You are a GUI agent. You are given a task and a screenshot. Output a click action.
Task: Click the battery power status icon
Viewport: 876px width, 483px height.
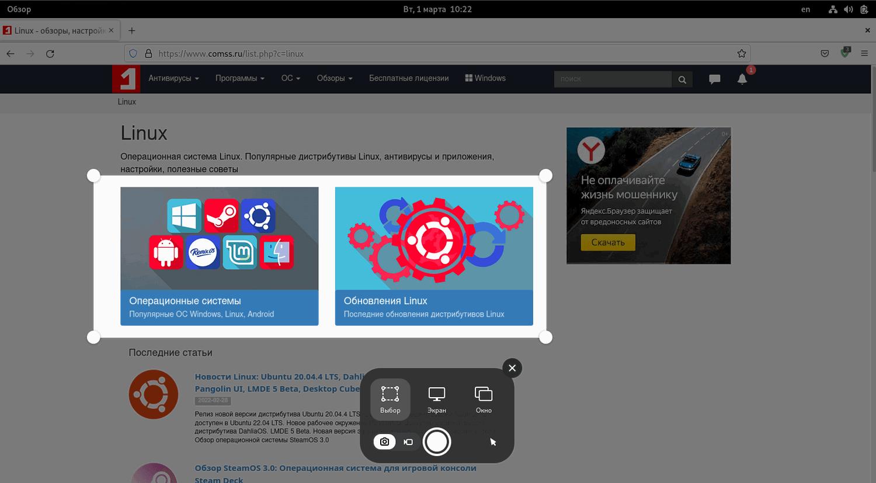click(864, 9)
